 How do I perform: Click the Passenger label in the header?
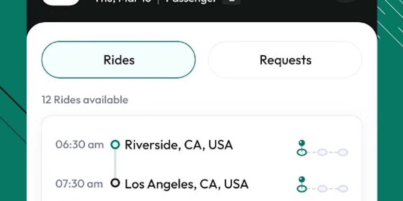click(x=191, y=1)
